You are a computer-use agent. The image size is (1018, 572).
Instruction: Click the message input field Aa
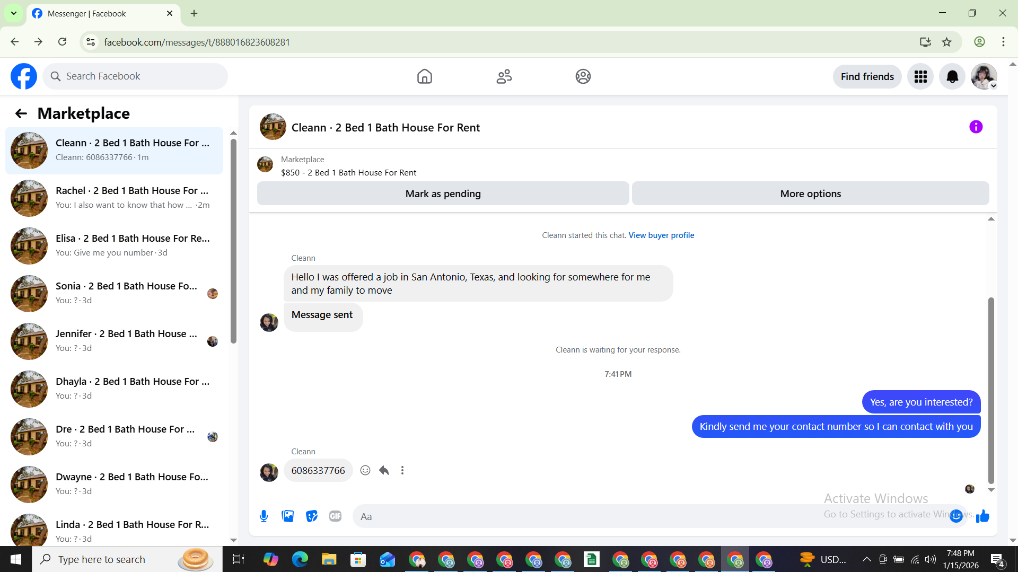coord(652,516)
